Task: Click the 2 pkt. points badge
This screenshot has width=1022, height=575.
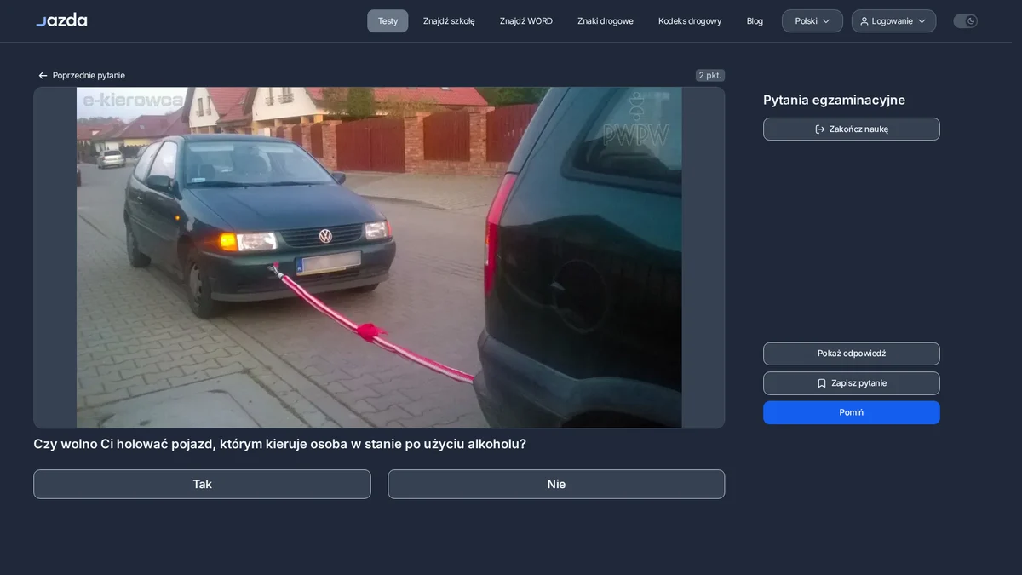Action: point(710,75)
